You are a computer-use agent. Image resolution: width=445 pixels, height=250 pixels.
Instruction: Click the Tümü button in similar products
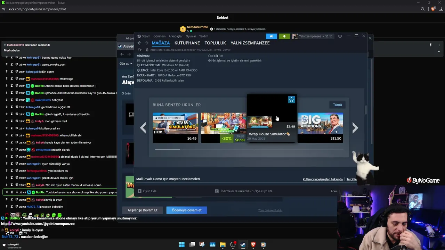pos(337,105)
